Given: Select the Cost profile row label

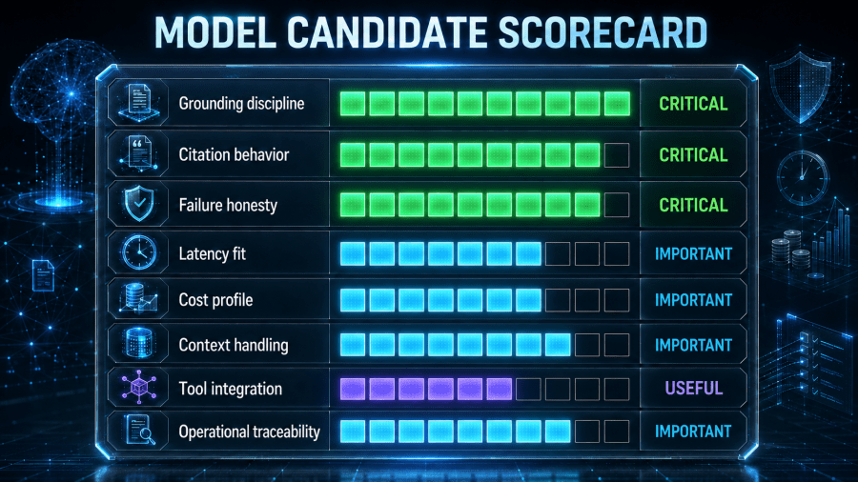Looking at the screenshot, I should (x=215, y=300).
